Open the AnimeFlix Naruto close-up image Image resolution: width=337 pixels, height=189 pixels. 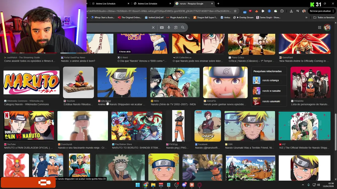coord(225,82)
